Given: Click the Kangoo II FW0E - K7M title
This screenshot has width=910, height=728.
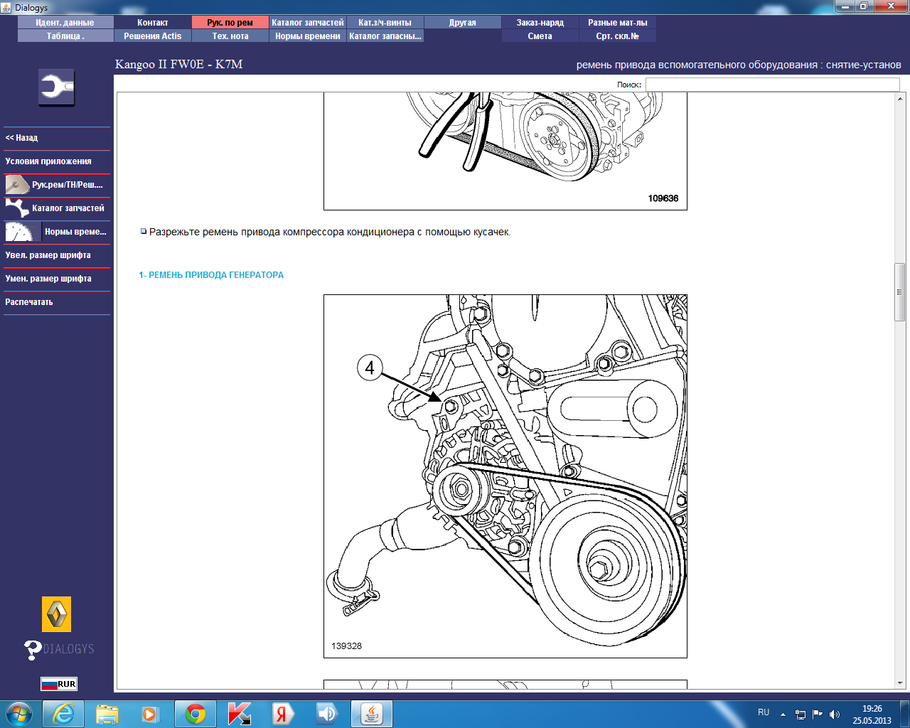Looking at the screenshot, I should click(179, 64).
